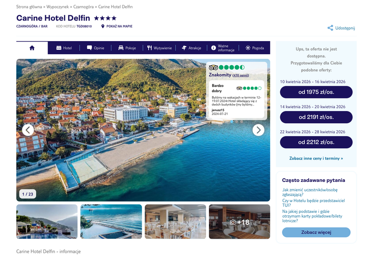Go to previous photo with left arrow

tap(28, 130)
